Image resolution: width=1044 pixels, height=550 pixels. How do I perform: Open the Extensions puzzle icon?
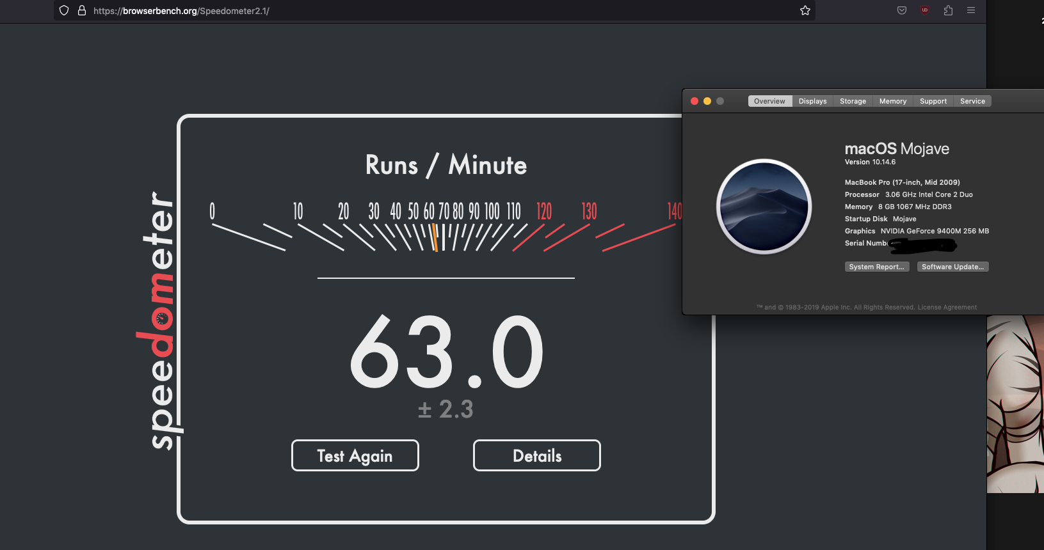(x=948, y=10)
